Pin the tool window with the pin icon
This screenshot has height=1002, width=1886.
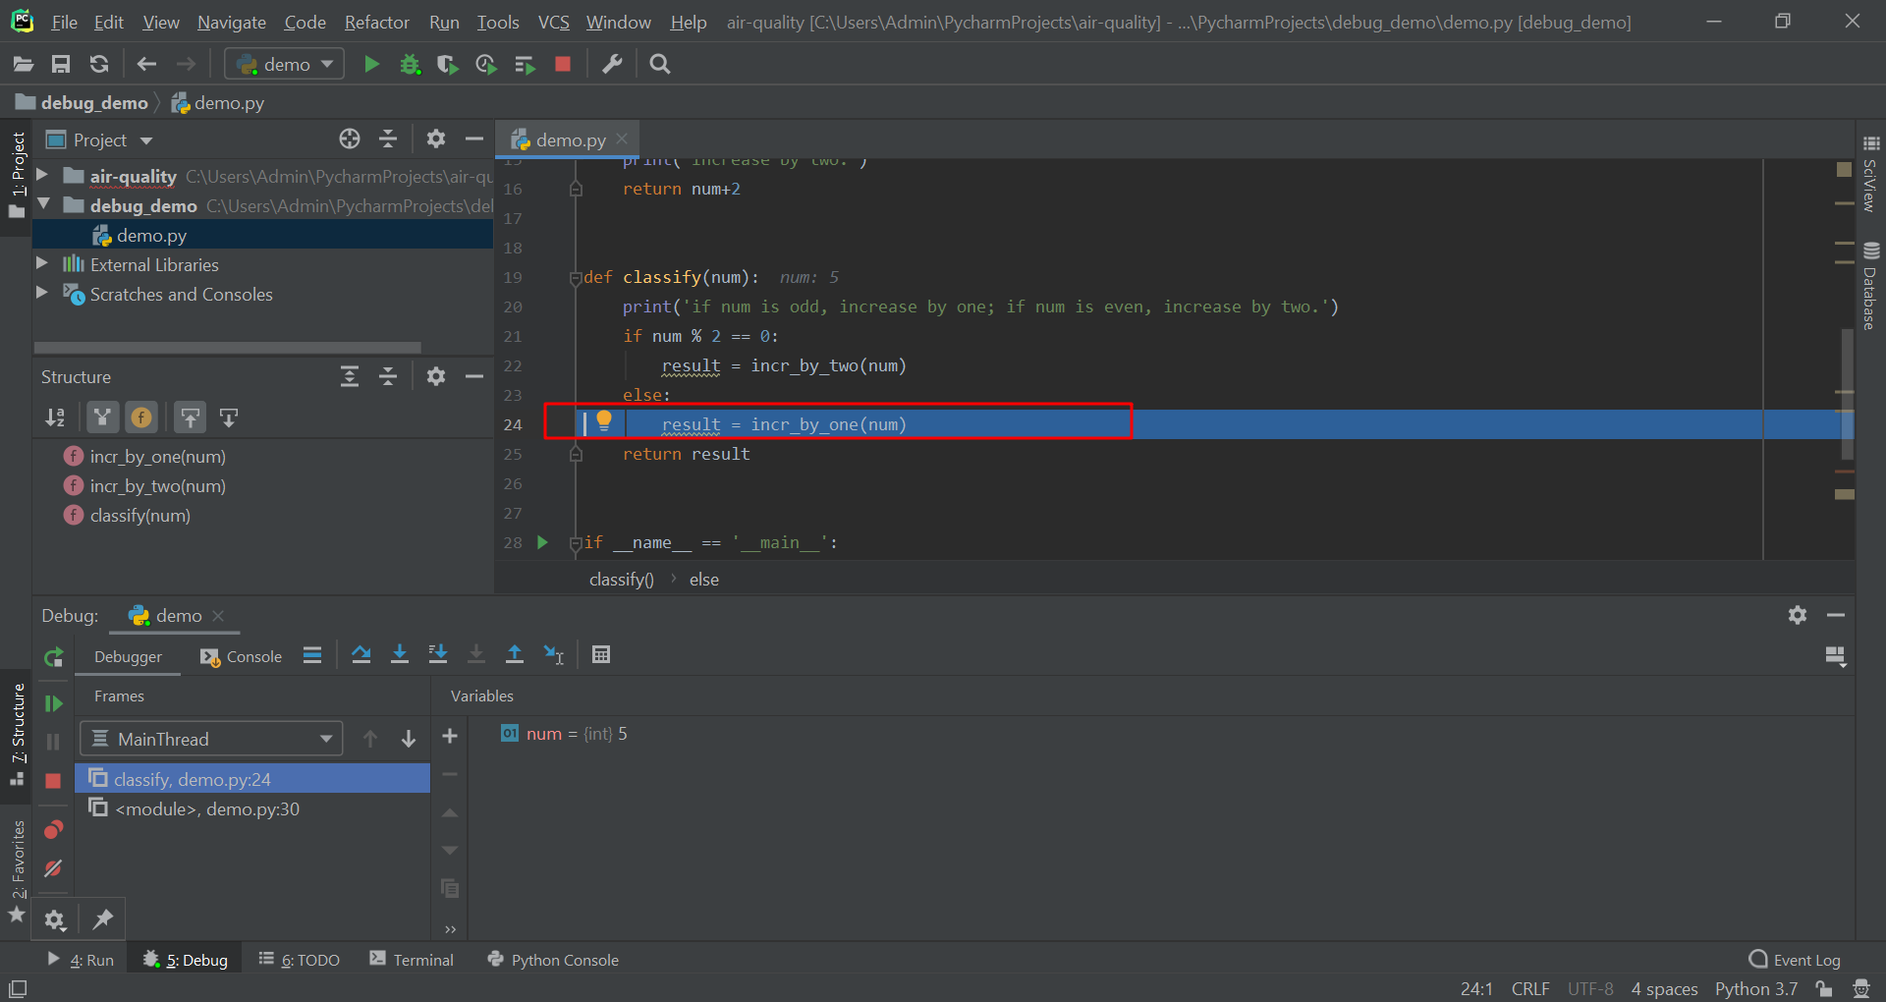pos(102,918)
